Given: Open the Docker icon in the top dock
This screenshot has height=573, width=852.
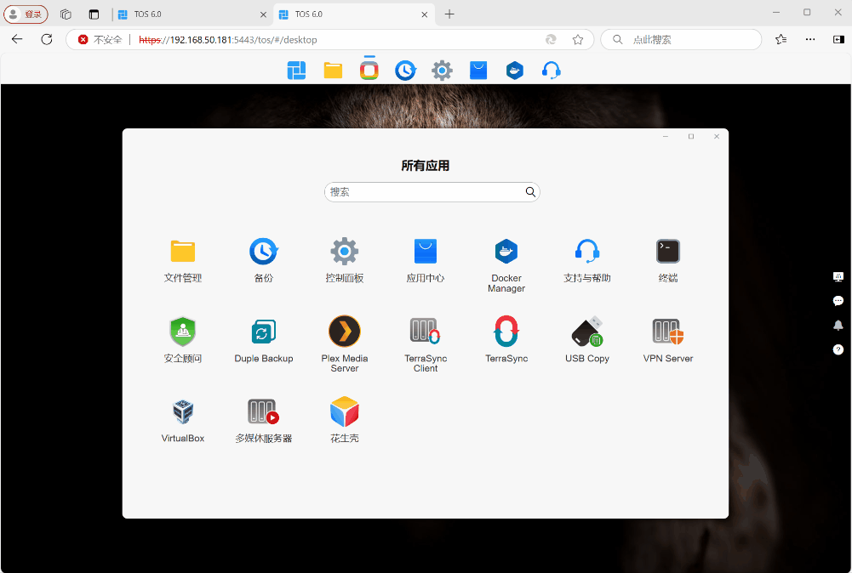Looking at the screenshot, I should coord(515,71).
